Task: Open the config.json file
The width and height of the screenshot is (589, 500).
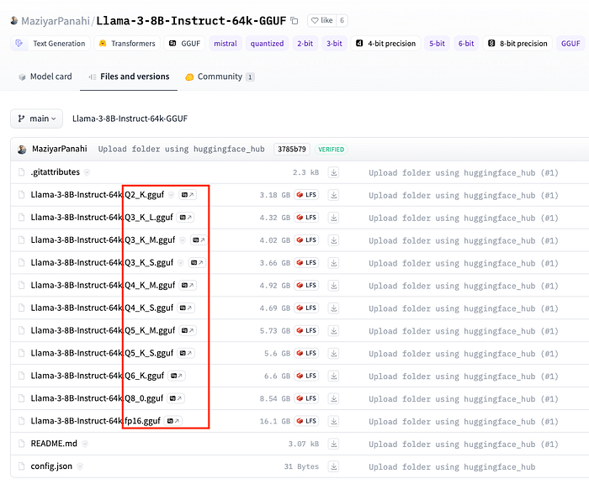Action: pyautogui.click(x=51, y=466)
